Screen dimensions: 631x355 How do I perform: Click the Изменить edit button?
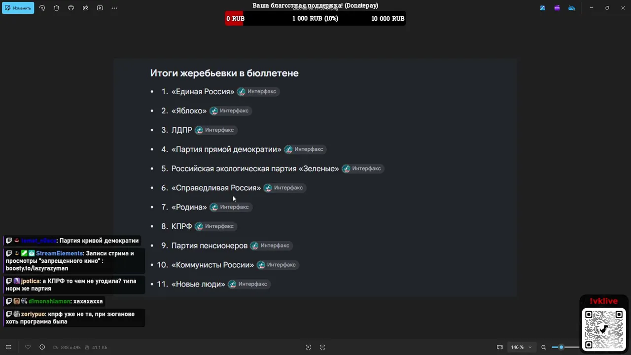point(18,8)
